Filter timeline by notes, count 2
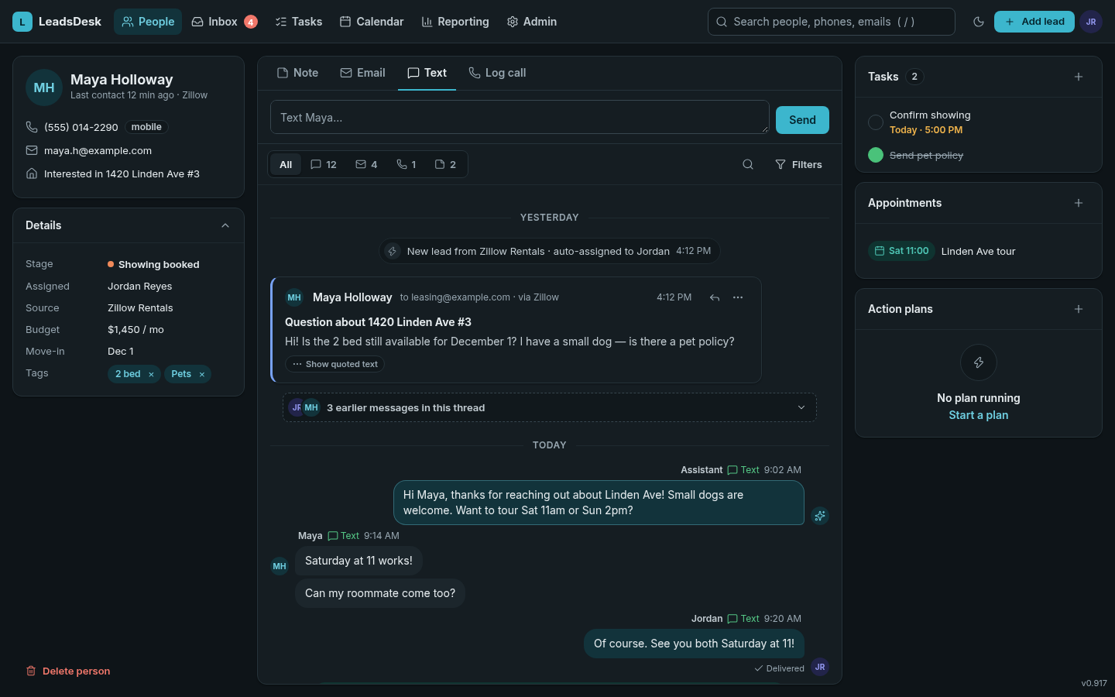The image size is (1115, 697). (x=445, y=164)
